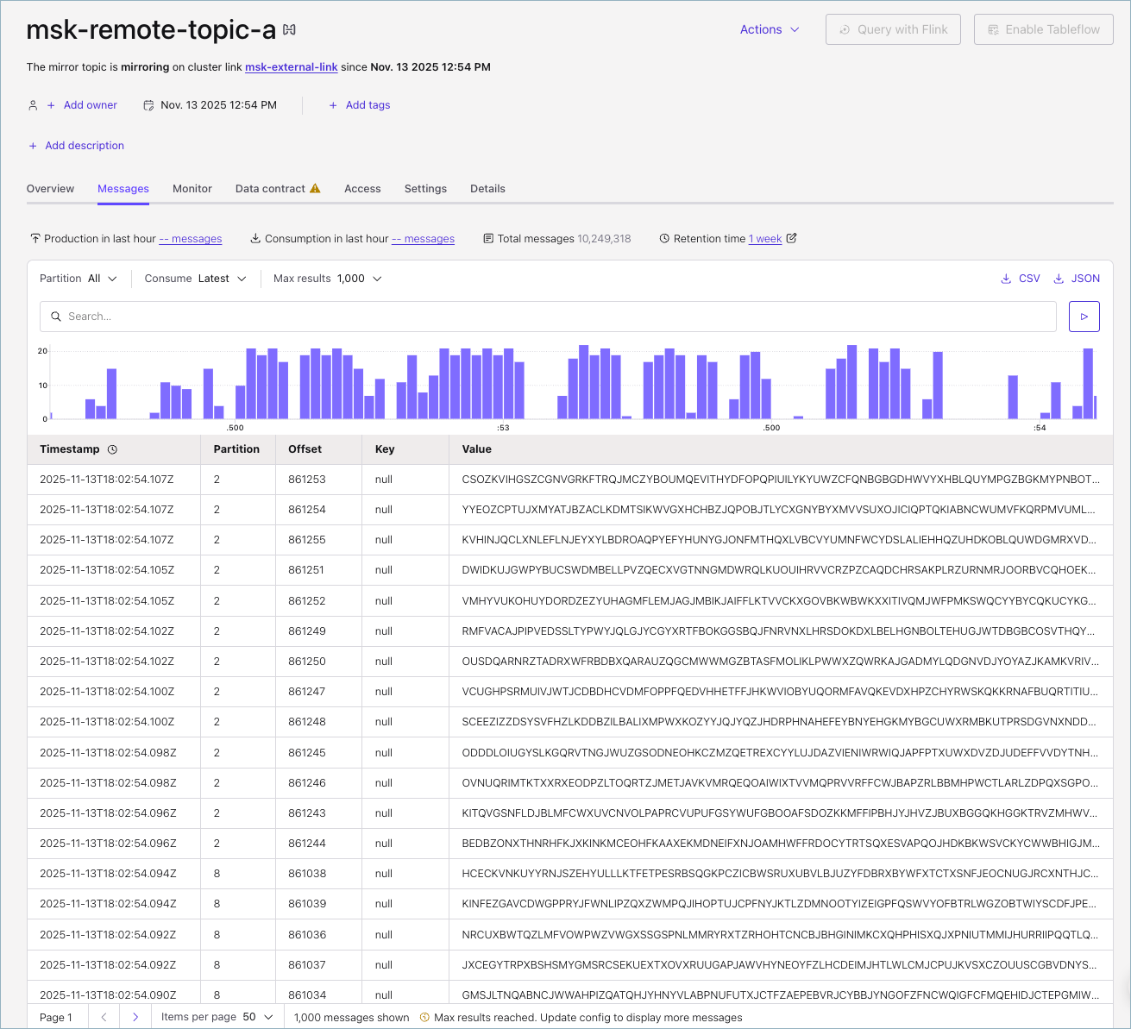The image size is (1131, 1029).
Task: Click the Data contract warning icon
Action: click(315, 187)
